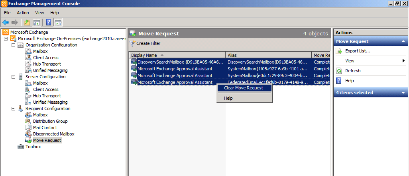Expand the 4 items selected section

pyautogui.click(x=403, y=93)
